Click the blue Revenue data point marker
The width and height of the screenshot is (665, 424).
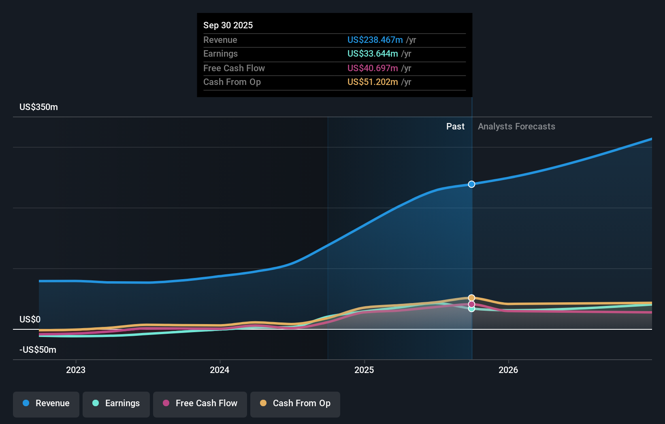471,184
